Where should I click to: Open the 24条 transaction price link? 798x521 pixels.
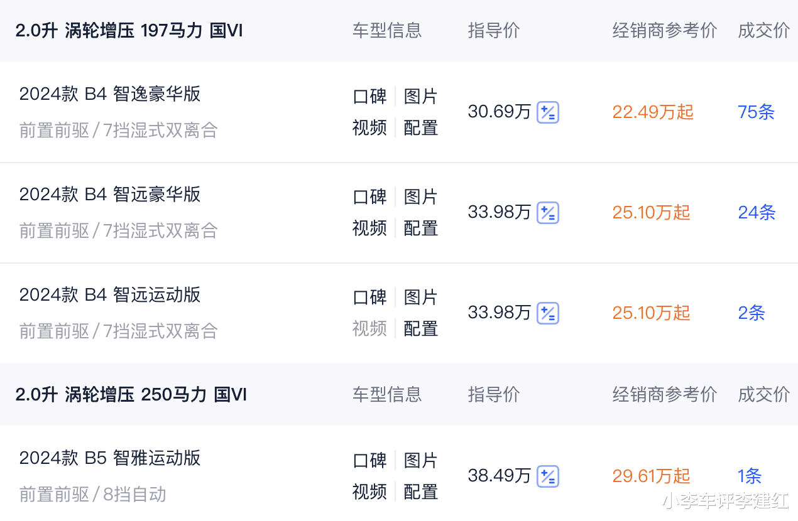click(x=757, y=213)
